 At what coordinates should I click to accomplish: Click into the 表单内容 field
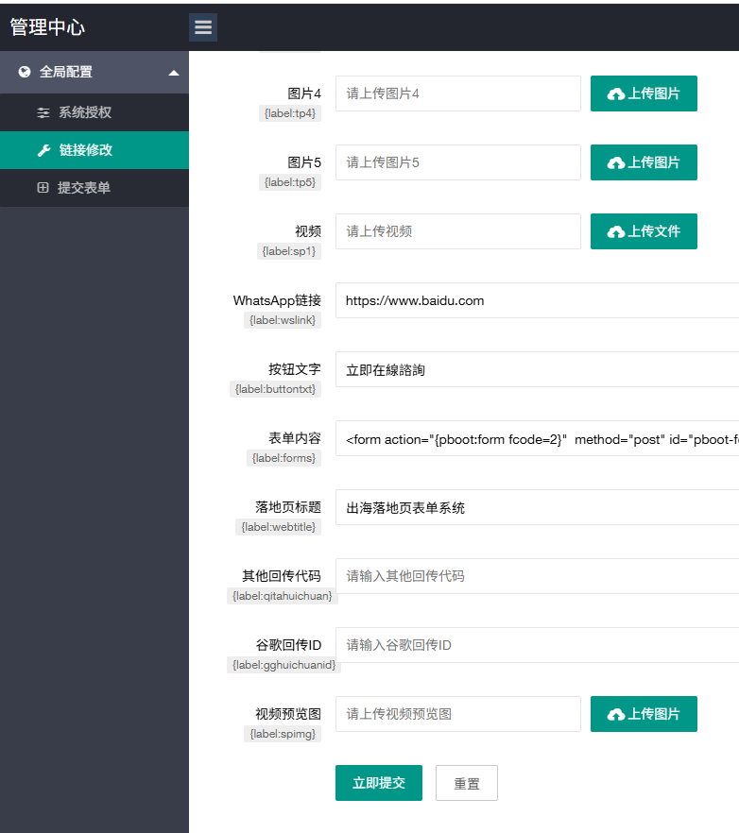(x=537, y=438)
